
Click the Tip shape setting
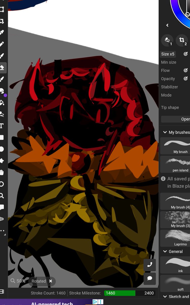click(170, 108)
